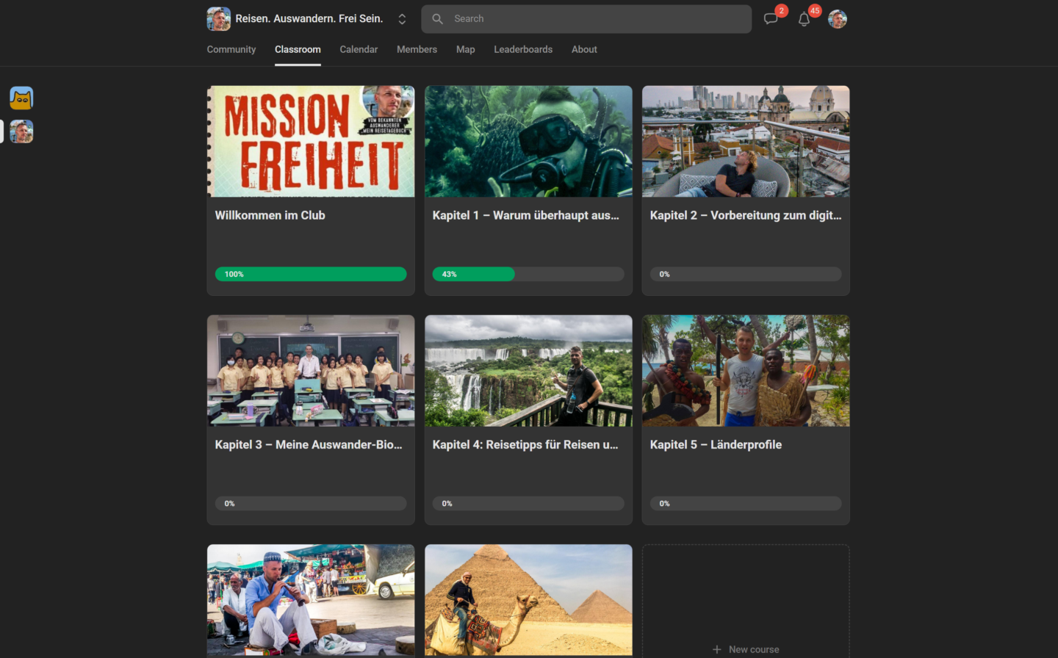The width and height of the screenshot is (1058, 658).
Task: Open 'Kapitel 3 – Meine Auswander-Bio...' title
Action: 309,444
